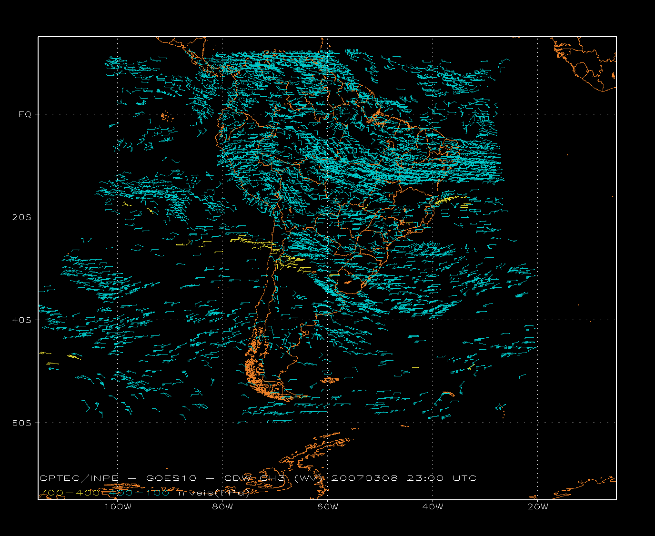Click the 20W longitude label
This screenshot has height=536, width=655.
(538, 507)
